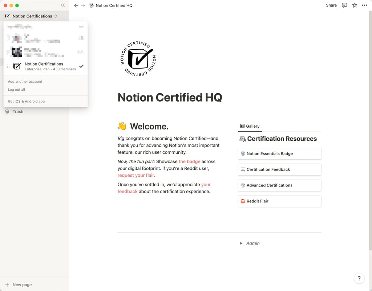Click the Welcome heading
Screen dimensions: 372x291
[149, 126]
